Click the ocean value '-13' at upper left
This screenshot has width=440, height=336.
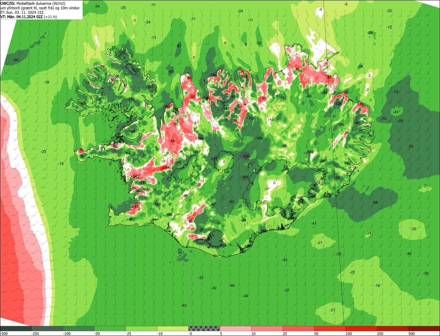153,37
